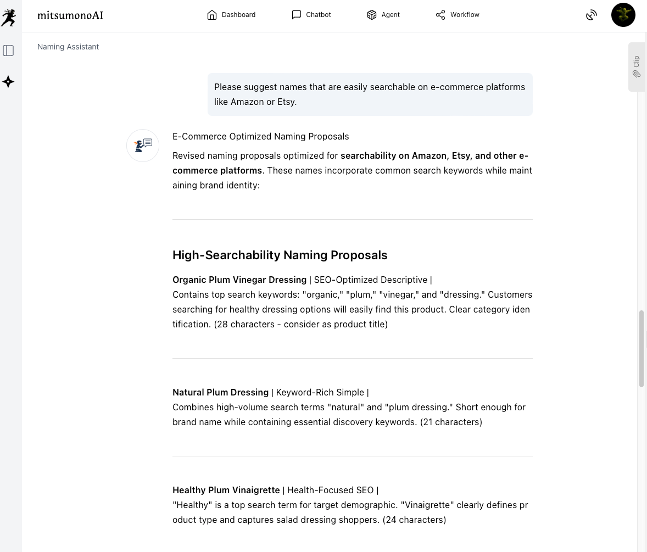
Task: Click the running ninja logo icon
Action: 8,16
